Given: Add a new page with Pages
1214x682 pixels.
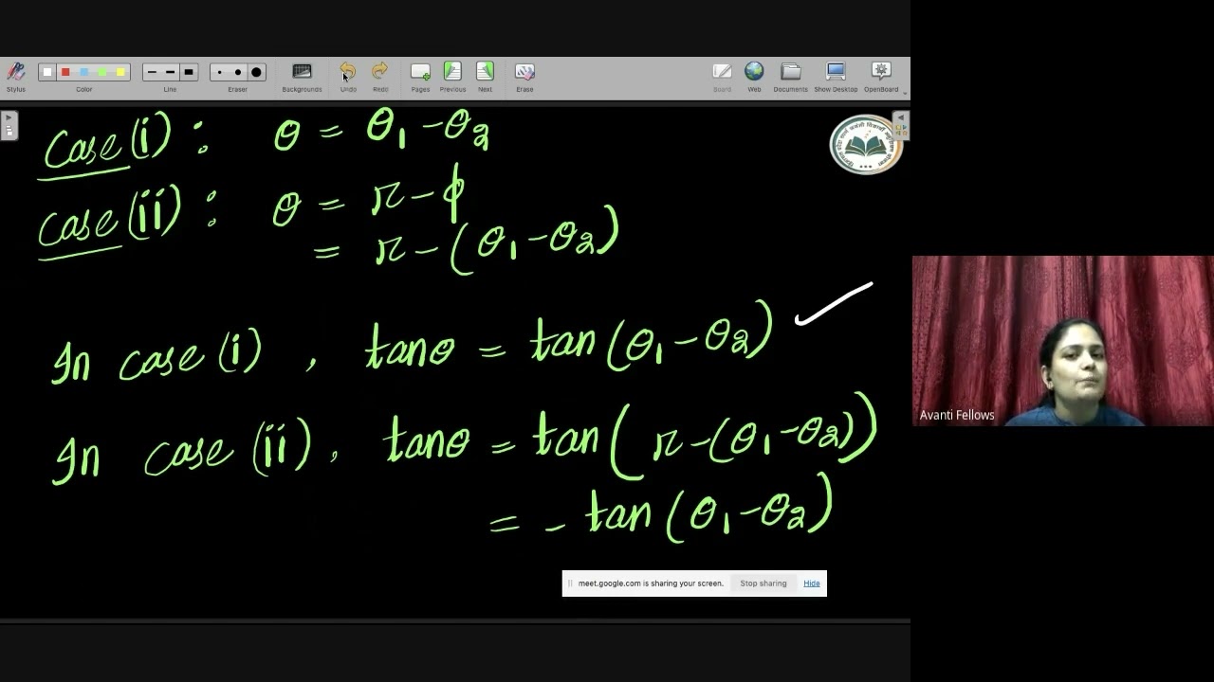Looking at the screenshot, I should tap(420, 76).
